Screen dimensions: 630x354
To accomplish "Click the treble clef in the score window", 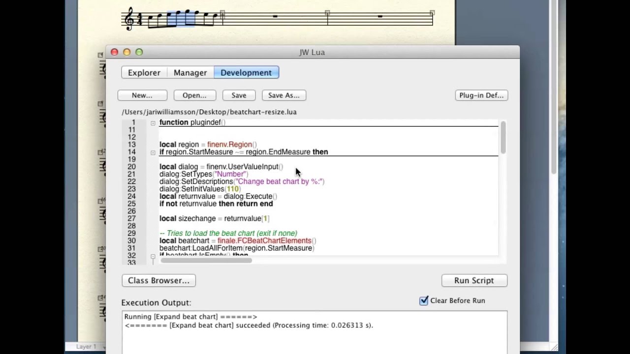I will (129, 19).
